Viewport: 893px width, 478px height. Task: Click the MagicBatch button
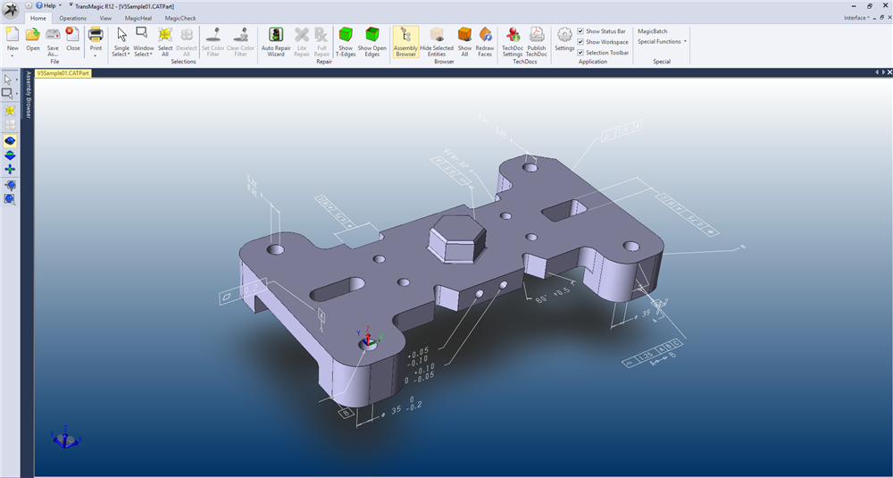(x=652, y=31)
